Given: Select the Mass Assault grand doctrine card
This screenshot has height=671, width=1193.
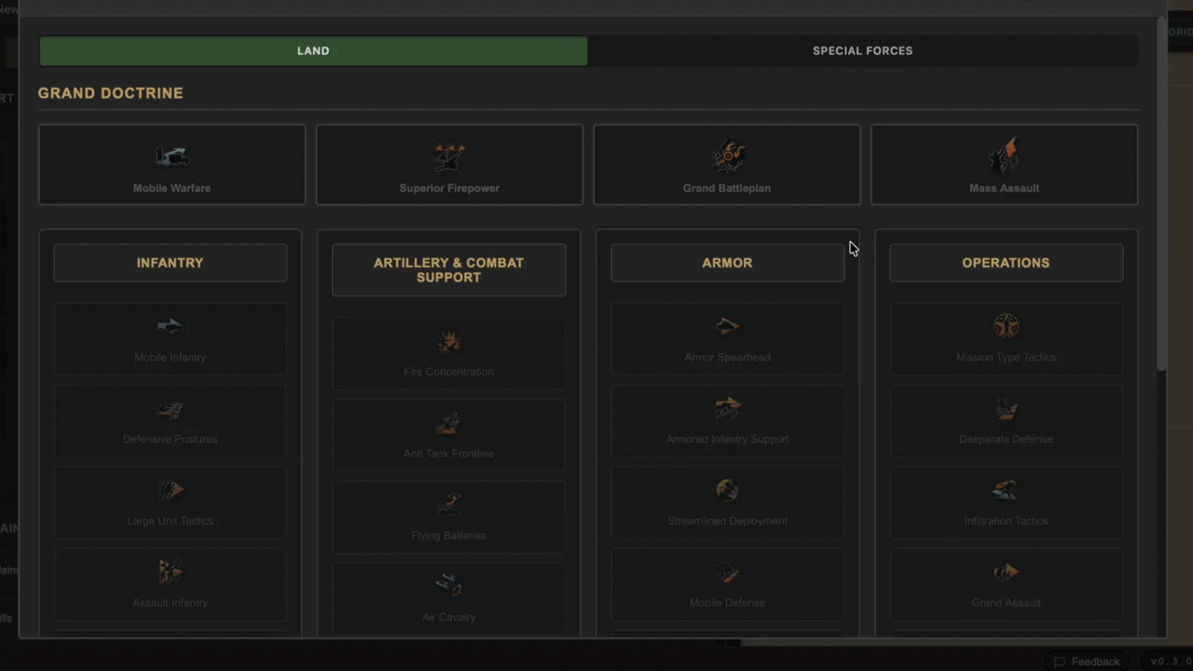Looking at the screenshot, I should tap(1005, 165).
